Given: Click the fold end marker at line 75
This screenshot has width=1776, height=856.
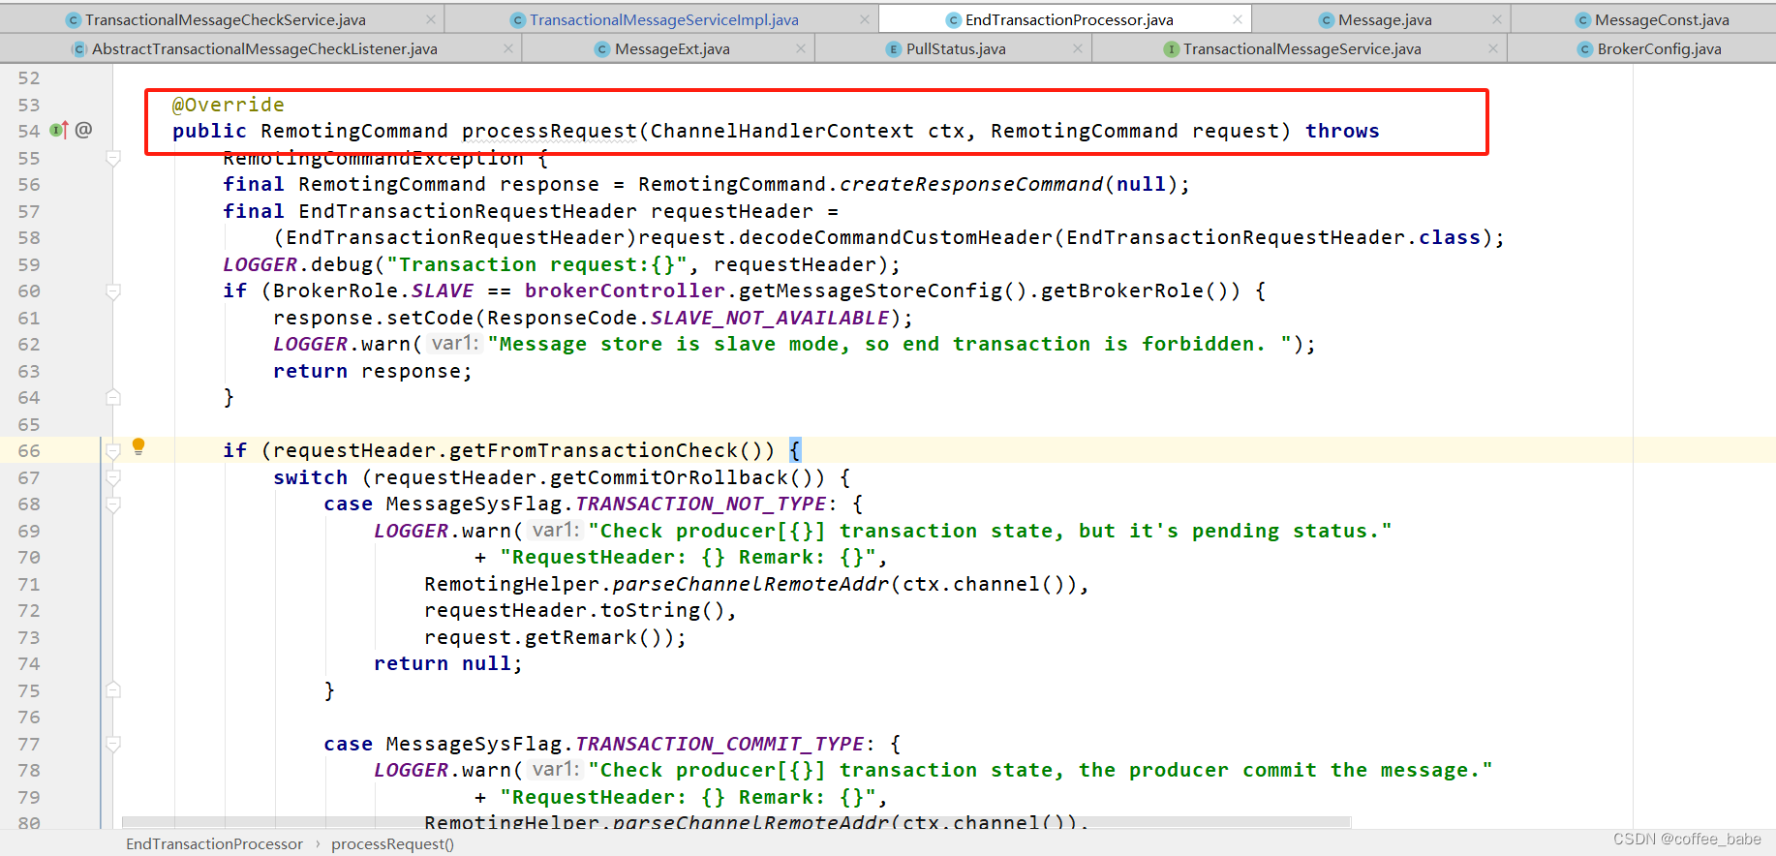Looking at the screenshot, I should 113,690.
